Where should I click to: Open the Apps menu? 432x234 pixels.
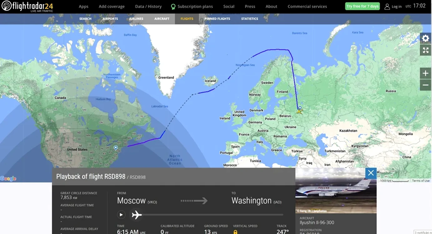[84, 7]
